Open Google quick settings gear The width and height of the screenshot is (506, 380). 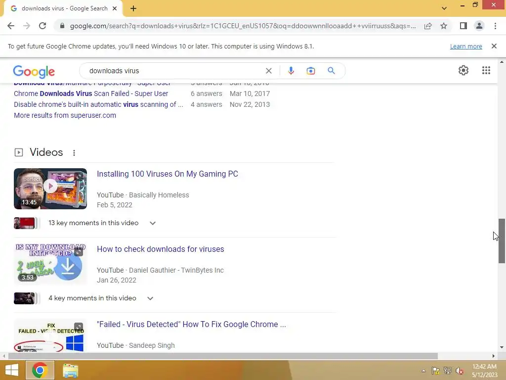point(464,70)
